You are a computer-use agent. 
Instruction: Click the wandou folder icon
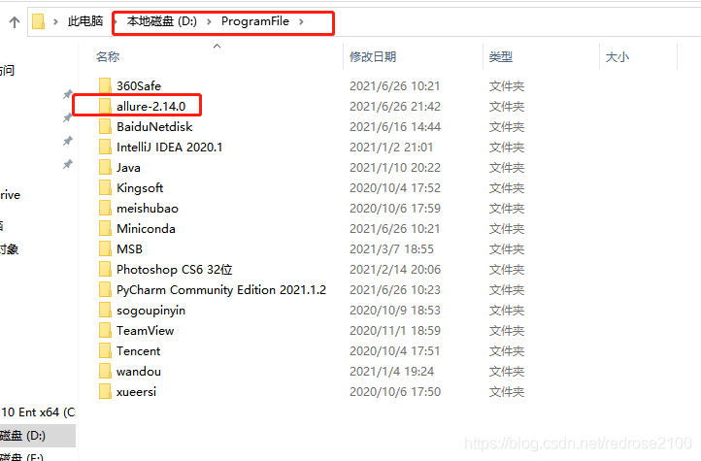click(105, 371)
